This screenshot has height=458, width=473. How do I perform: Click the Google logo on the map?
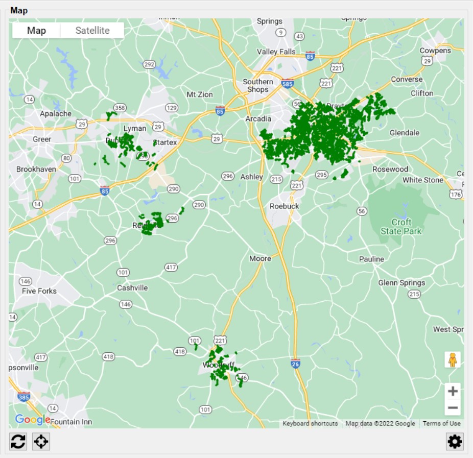tap(33, 419)
